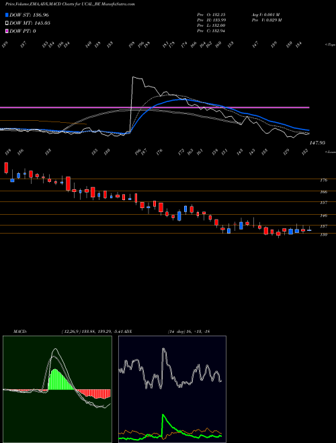336x443 pixels.
Task: Click the Pre O open price value
Action: pos(218,15)
